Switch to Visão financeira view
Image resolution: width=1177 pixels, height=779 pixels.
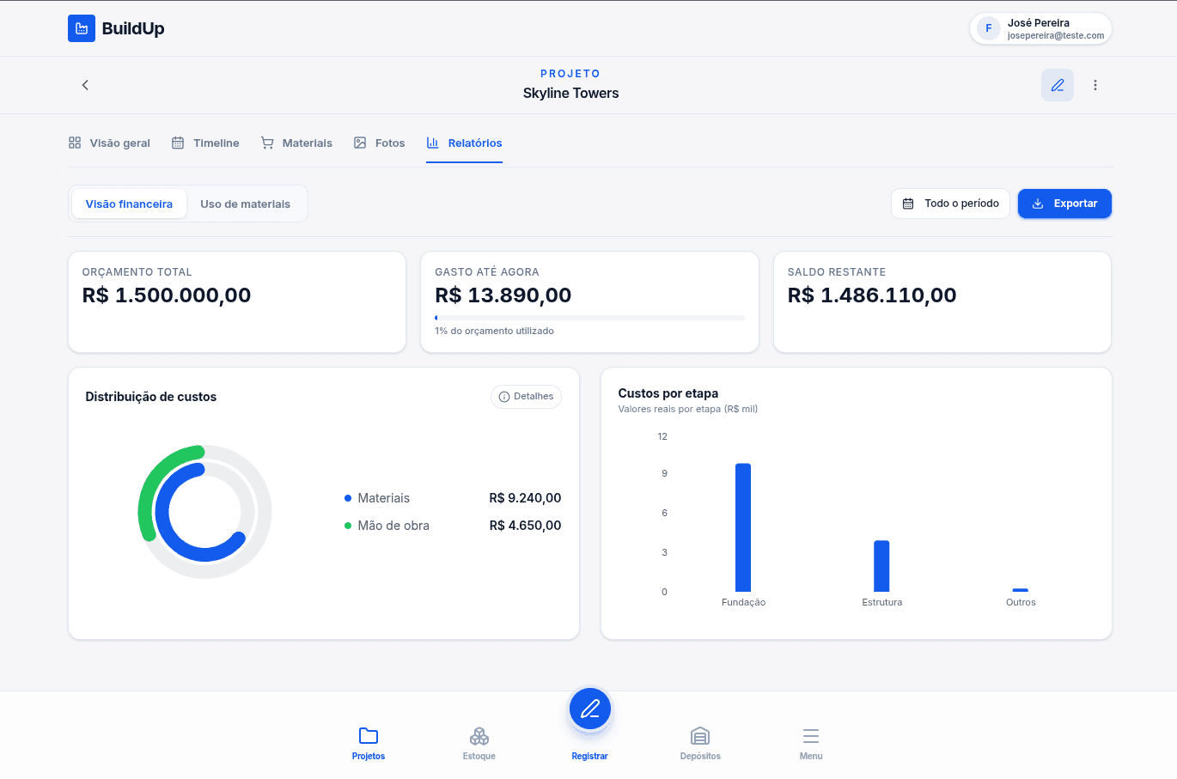128,204
